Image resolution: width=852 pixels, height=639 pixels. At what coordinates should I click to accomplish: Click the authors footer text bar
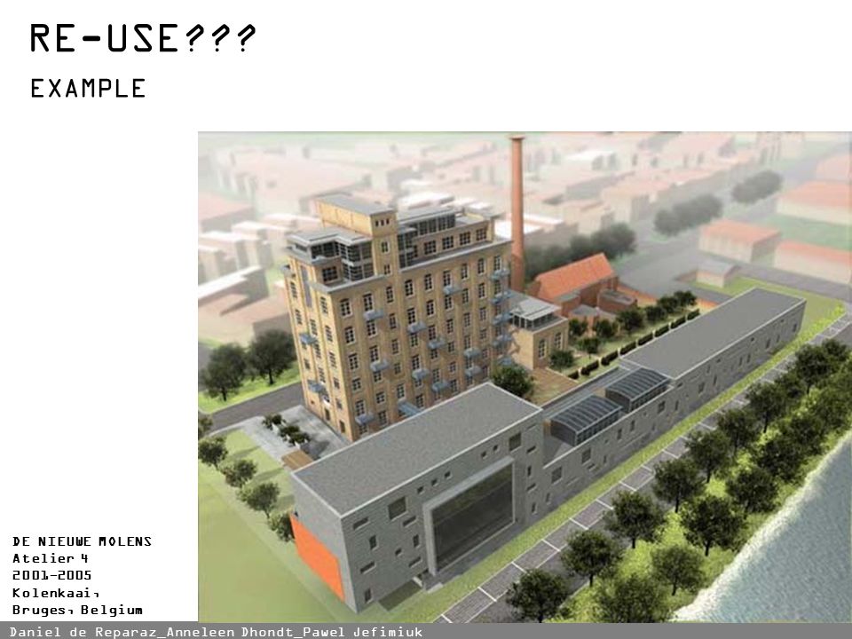(x=426, y=631)
